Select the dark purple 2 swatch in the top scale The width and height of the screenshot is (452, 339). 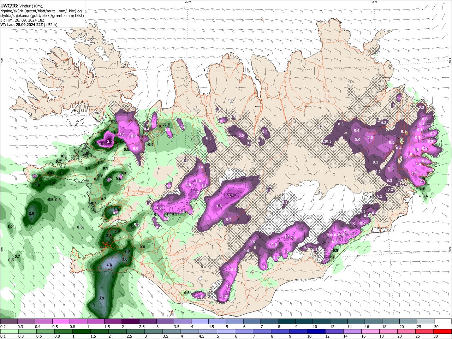(x=130, y=322)
